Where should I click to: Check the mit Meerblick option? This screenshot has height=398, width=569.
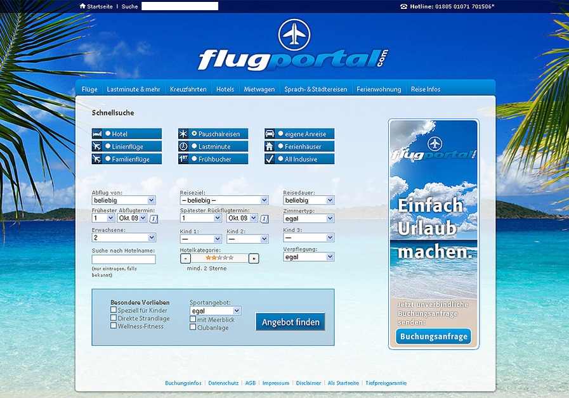tap(193, 319)
